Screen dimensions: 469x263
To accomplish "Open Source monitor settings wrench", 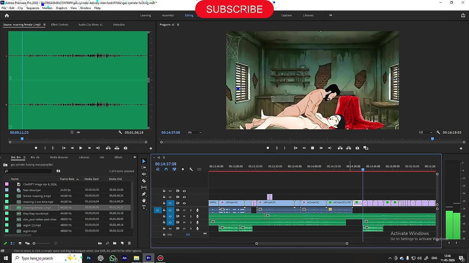I will tap(120, 132).
